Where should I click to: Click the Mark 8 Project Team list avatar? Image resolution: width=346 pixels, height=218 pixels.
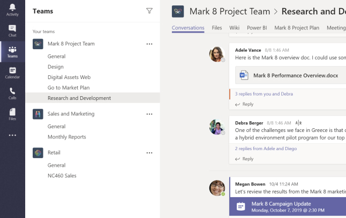coord(38,44)
